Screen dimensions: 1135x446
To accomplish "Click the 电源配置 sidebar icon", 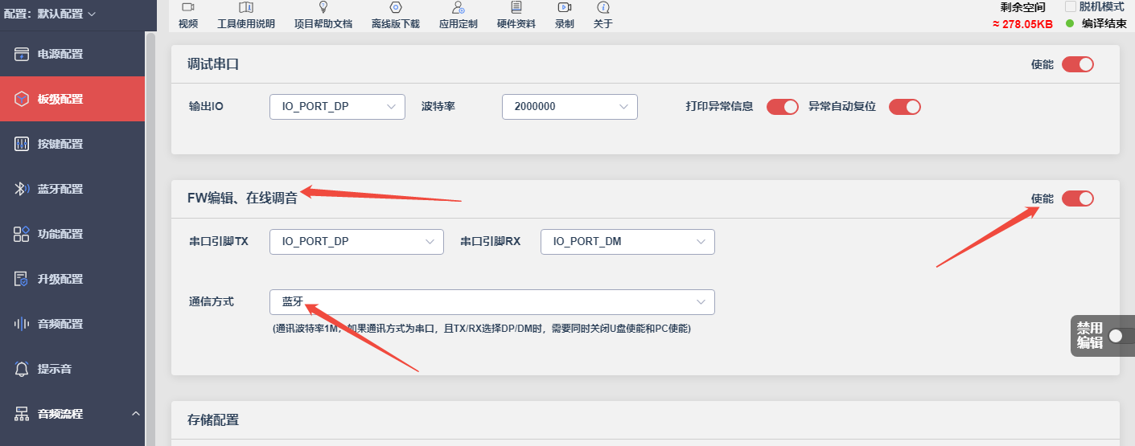I will [x=22, y=54].
